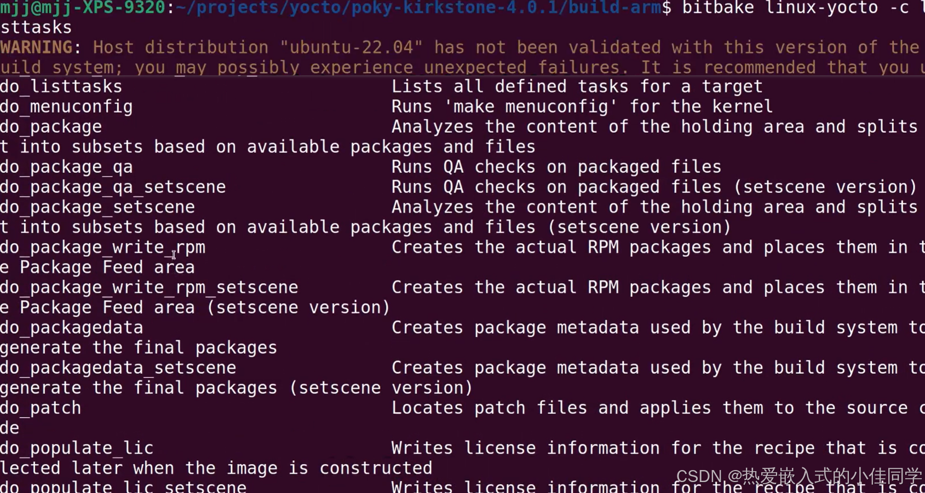Image resolution: width=925 pixels, height=493 pixels.
Task: Click the do_packagedata task name
Action: pyautogui.click(x=71, y=328)
